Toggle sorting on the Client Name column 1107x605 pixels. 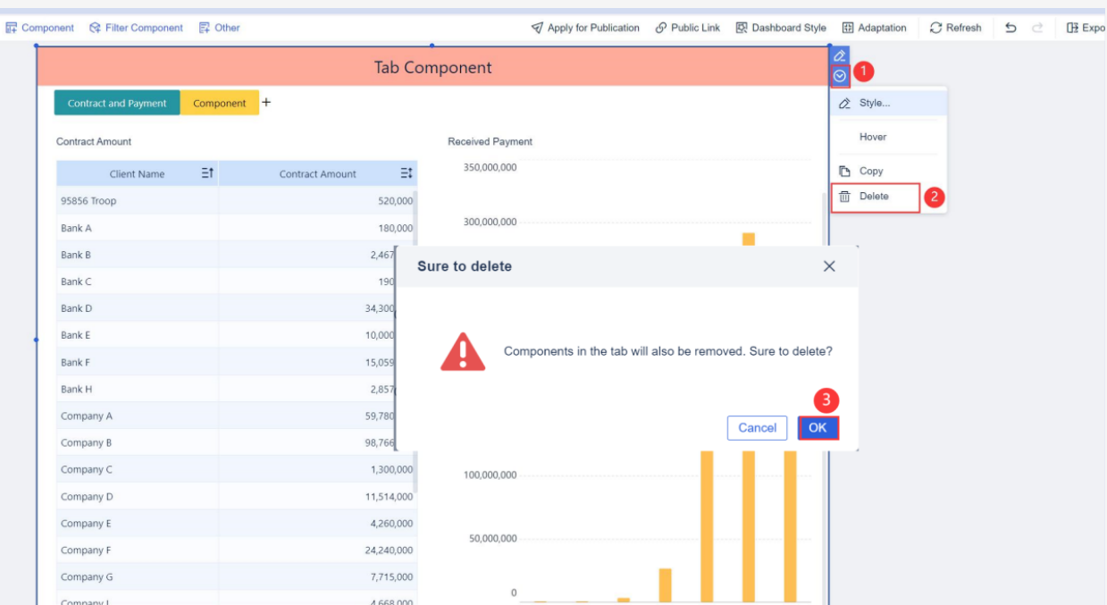(x=206, y=172)
